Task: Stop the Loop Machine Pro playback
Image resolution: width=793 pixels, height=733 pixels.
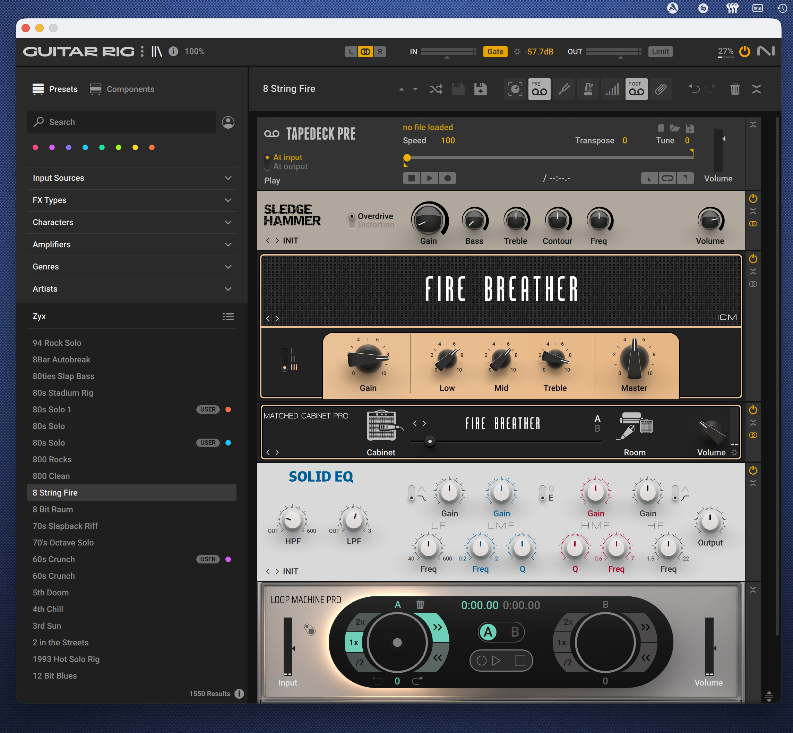Action: pos(520,661)
